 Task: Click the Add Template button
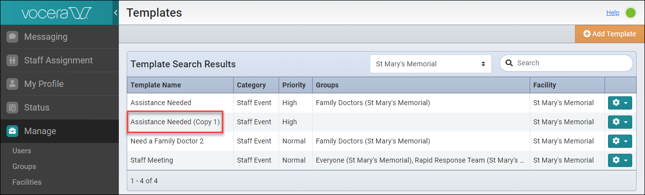609,34
